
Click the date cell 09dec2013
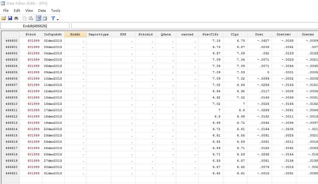(53, 72)
